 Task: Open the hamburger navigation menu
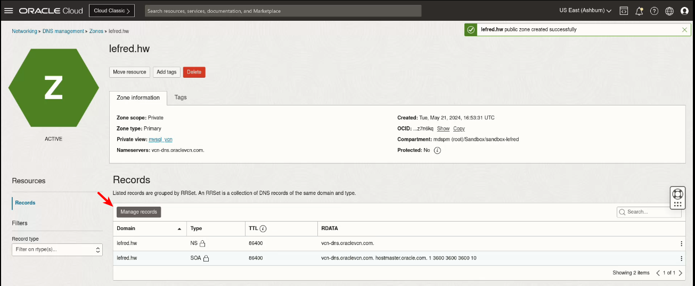point(8,11)
